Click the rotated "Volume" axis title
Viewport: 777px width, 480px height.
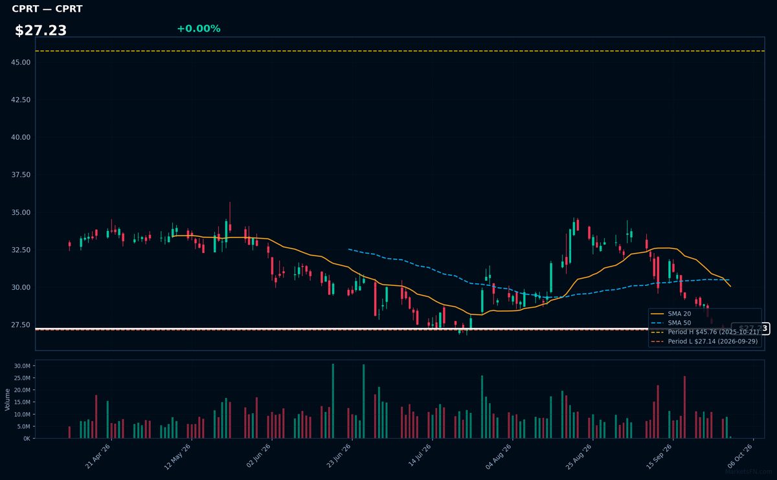(x=7, y=399)
